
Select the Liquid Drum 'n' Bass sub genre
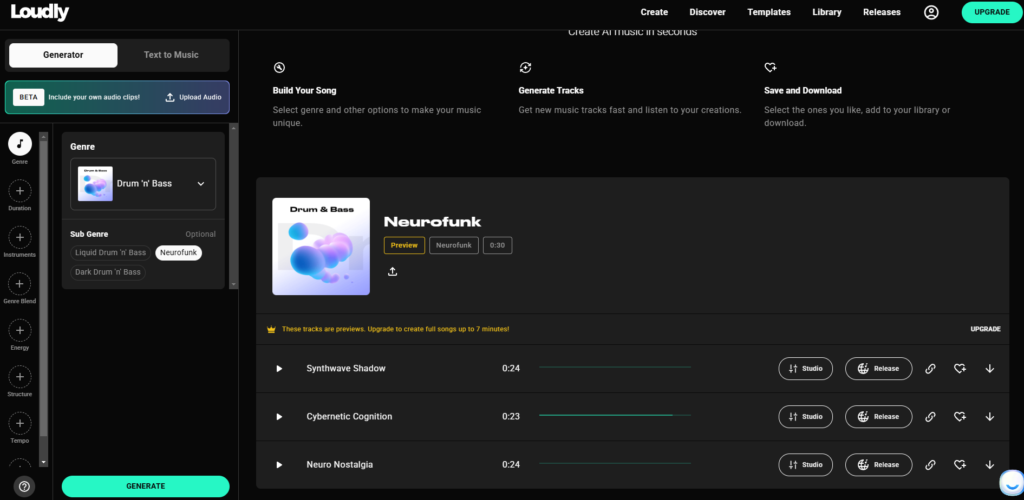tap(110, 253)
